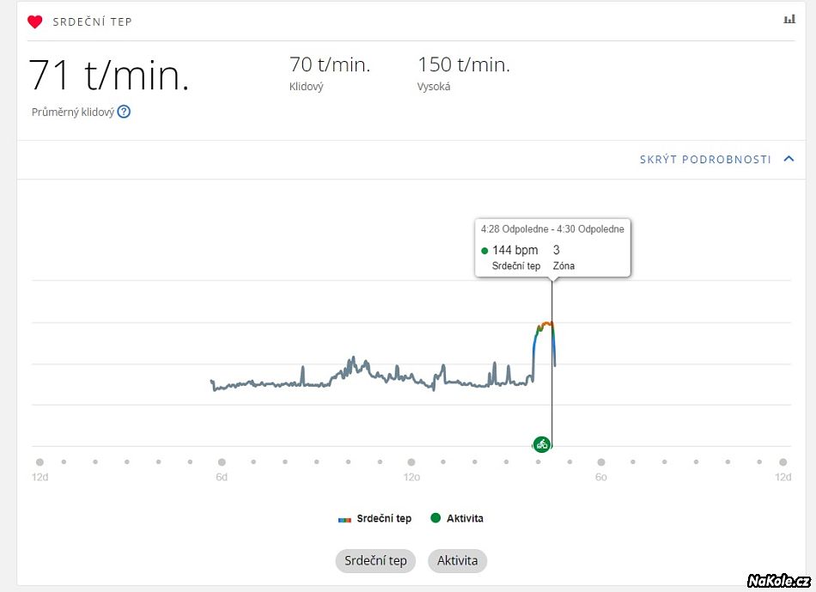The image size is (816, 592).
Task: Click the right 12d end timeline dot
Action: click(x=783, y=462)
